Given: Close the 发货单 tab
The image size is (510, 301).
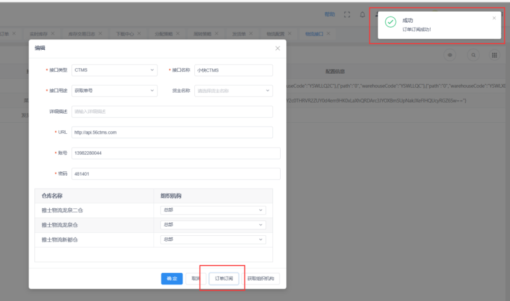Looking at the screenshot, I should tap(251, 34).
